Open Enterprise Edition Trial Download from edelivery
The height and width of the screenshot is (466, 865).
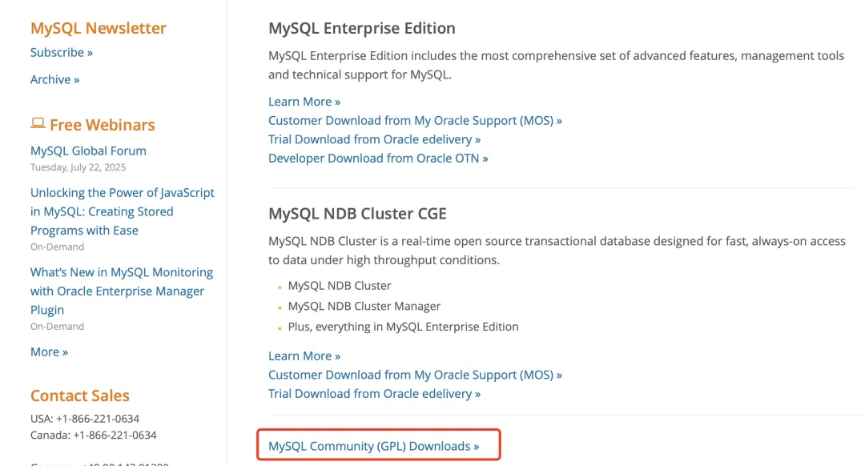pyautogui.click(x=375, y=139)
